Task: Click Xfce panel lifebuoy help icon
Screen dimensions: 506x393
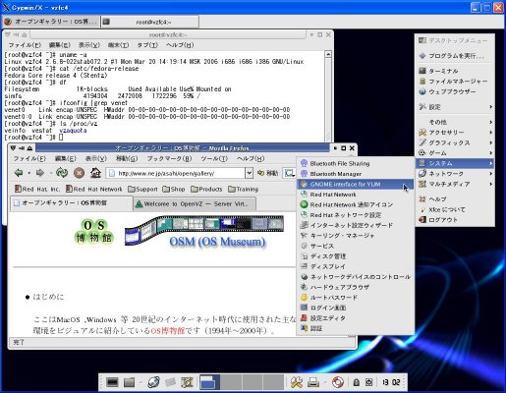Action: [337, 382]
